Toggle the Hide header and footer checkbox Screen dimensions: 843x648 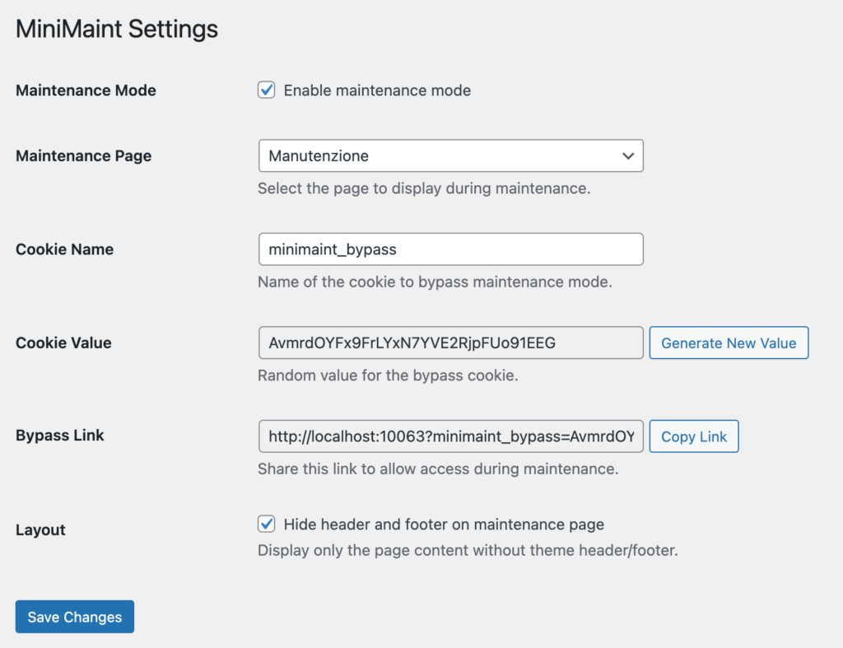click(x=266, y=524)
